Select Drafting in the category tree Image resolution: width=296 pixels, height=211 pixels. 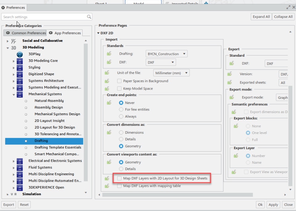[44, 141]
